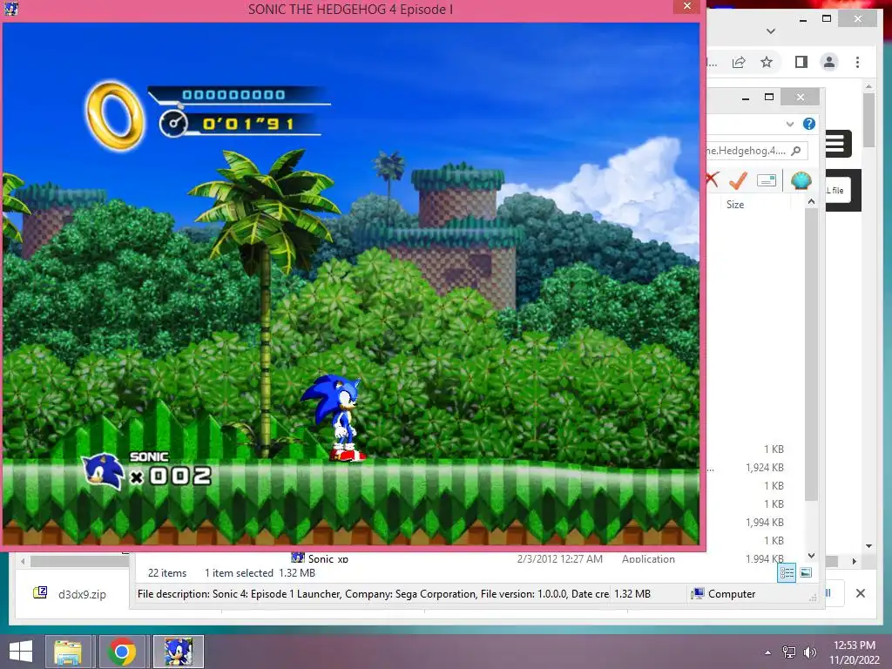Click the Computer icon in Explorer status bar

pyautogui.click(x=698, y=594)
